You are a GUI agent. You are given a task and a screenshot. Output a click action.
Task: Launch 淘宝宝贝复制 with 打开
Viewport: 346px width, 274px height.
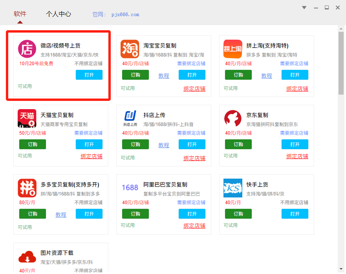coord(192,75)
